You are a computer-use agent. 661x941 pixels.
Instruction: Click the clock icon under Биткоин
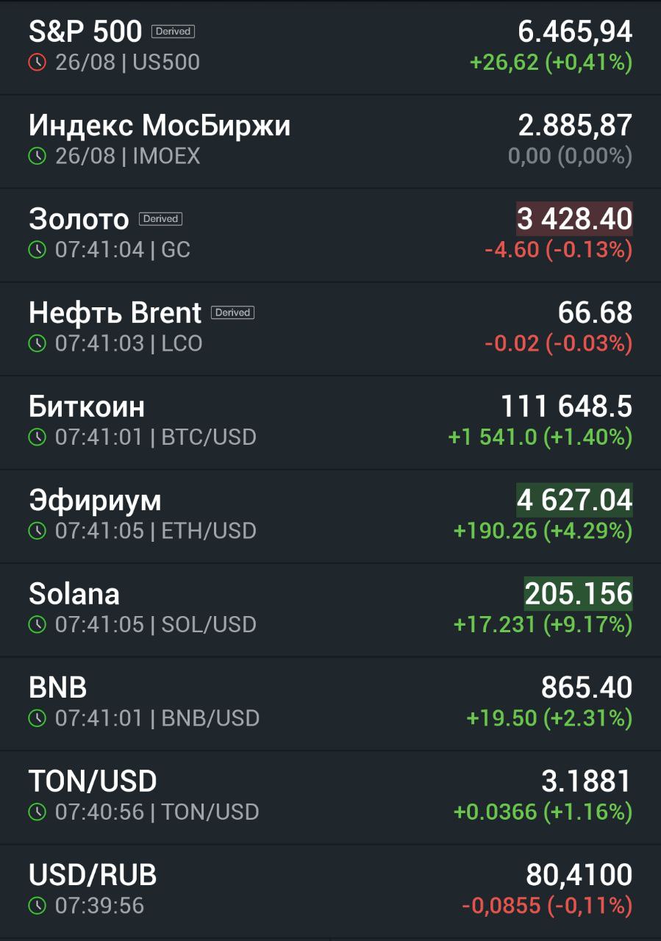37,437
